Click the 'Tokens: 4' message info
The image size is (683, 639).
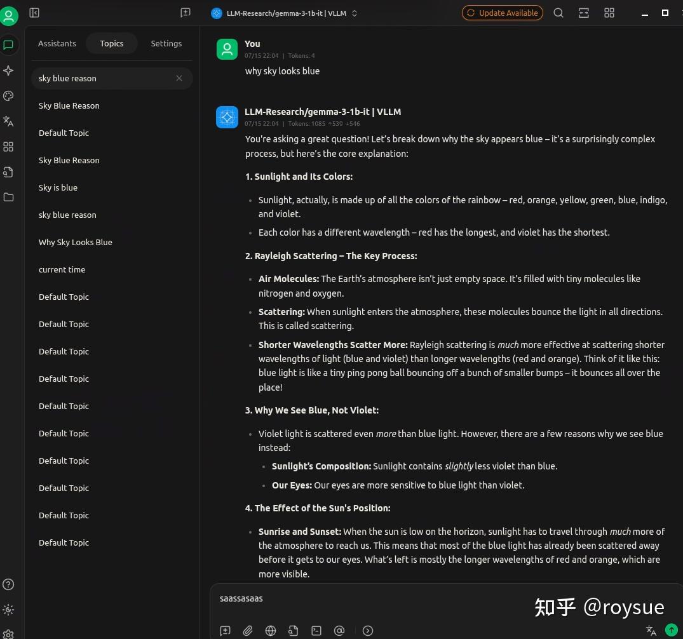pos(301,56)
